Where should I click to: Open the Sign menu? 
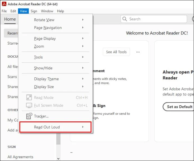[34, 11]
